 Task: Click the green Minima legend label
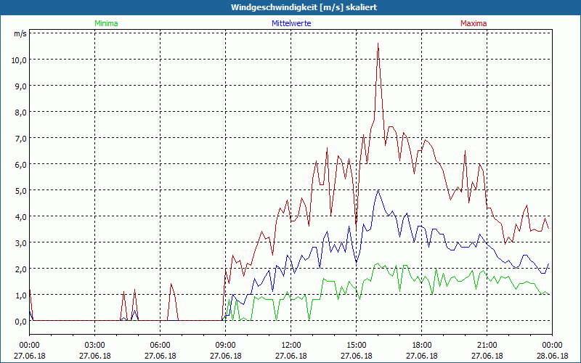point(106,23)
